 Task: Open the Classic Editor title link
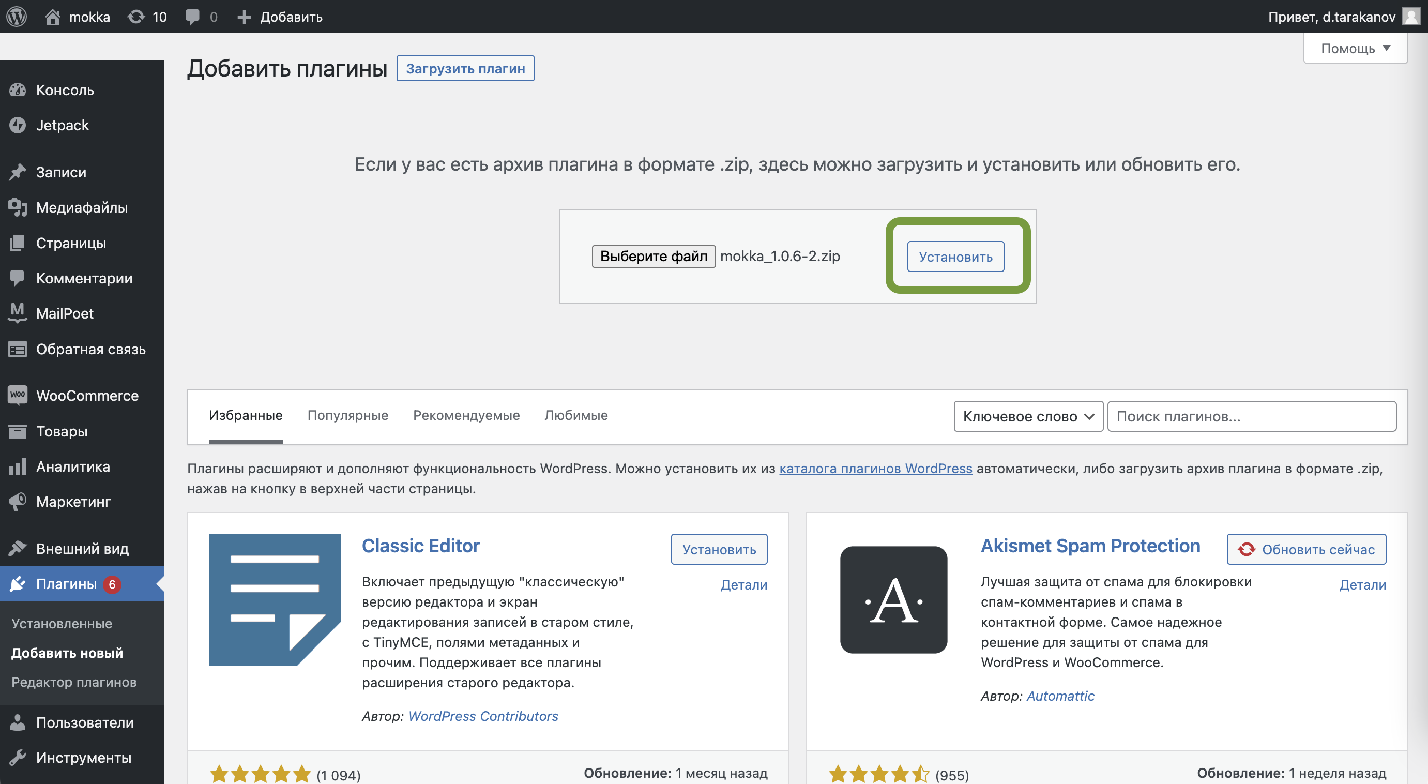point(421,546)
